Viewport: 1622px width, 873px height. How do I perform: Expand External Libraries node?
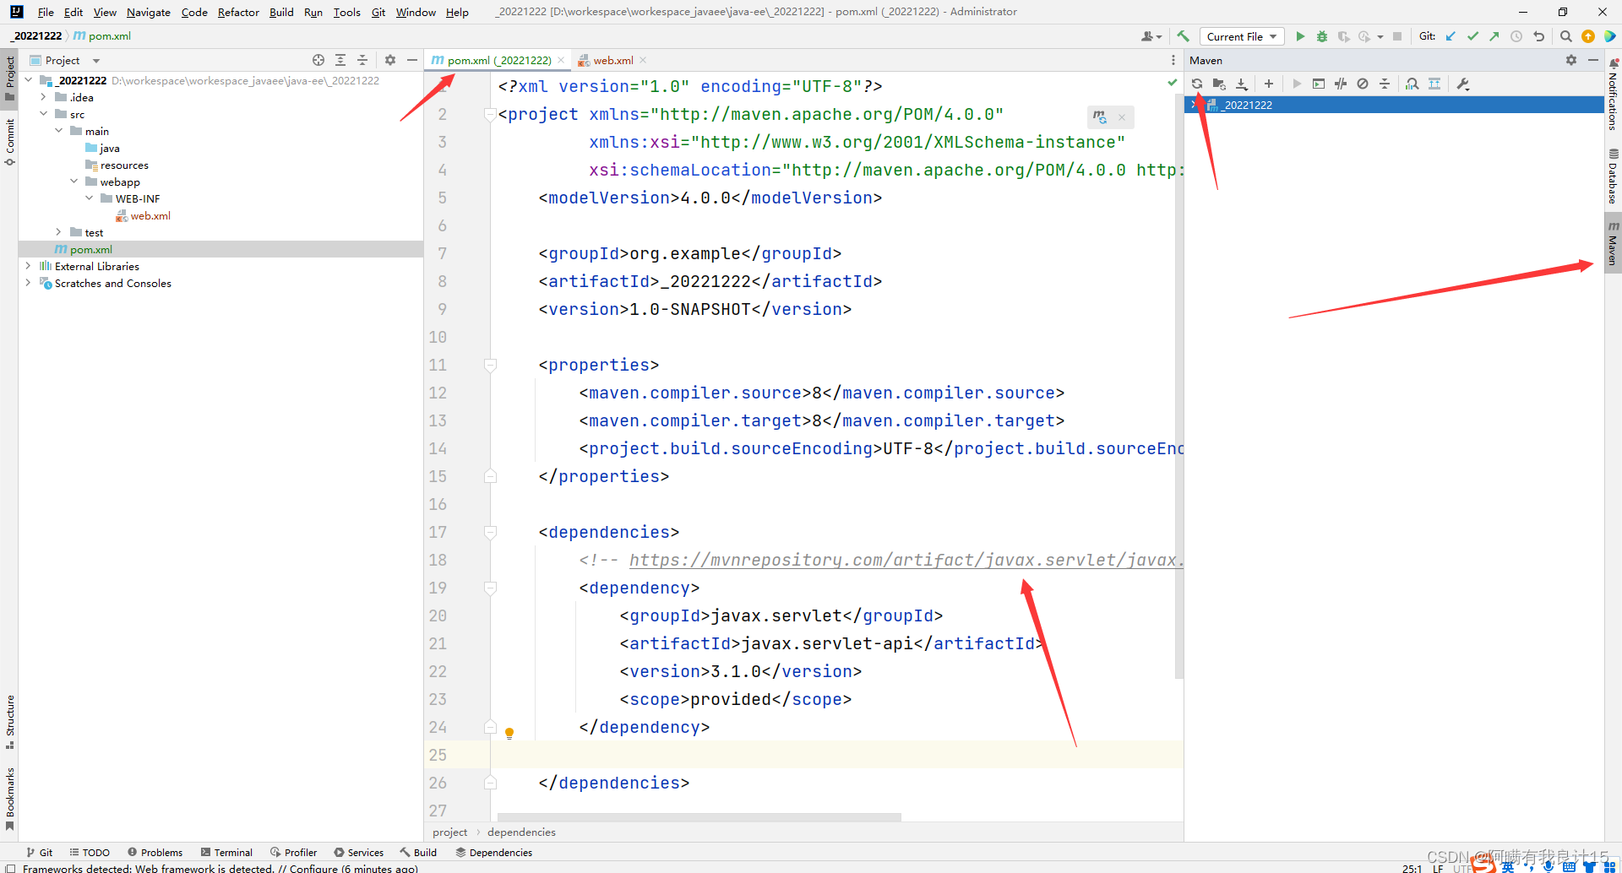pyautogui.click(x=28, y=266)
